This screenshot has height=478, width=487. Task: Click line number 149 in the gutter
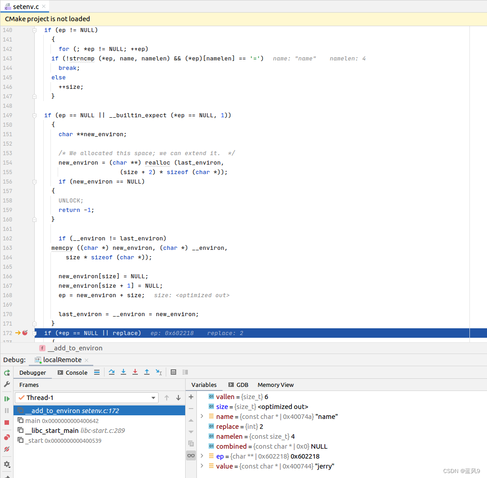pyautogui.click(x=8, y=115)
